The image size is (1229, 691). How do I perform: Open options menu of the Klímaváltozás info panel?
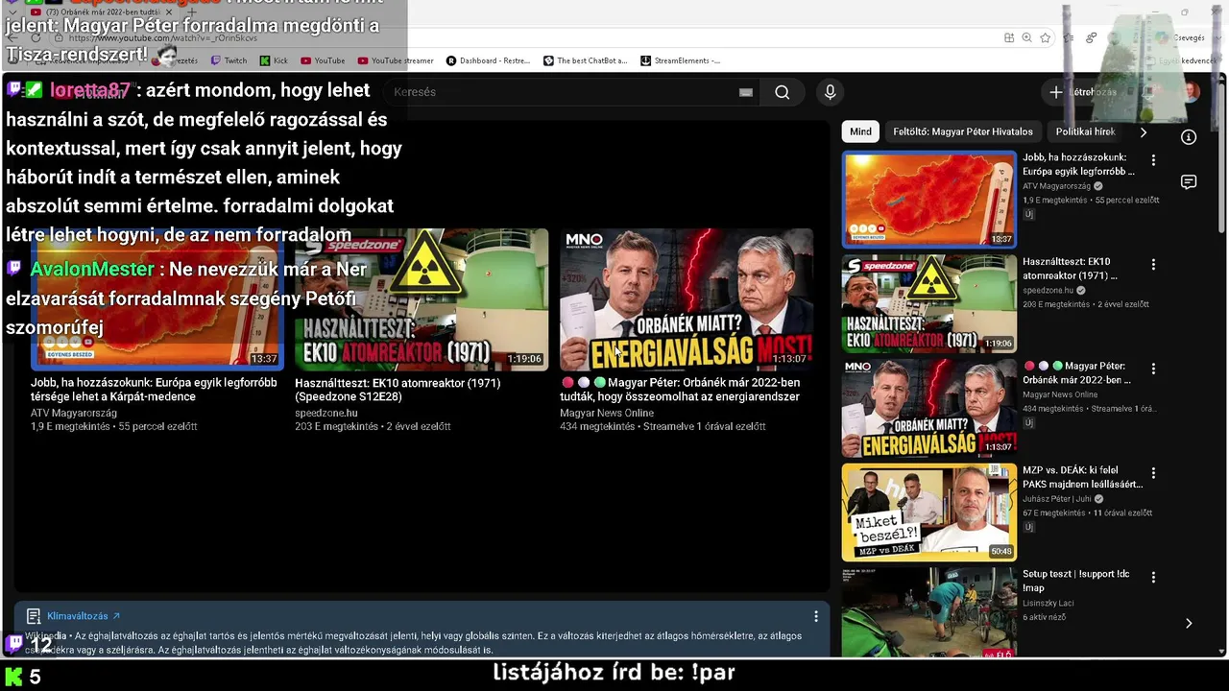coord(816,616)
